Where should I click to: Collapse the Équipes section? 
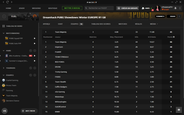pyautogui.click(x=4, y=75)
